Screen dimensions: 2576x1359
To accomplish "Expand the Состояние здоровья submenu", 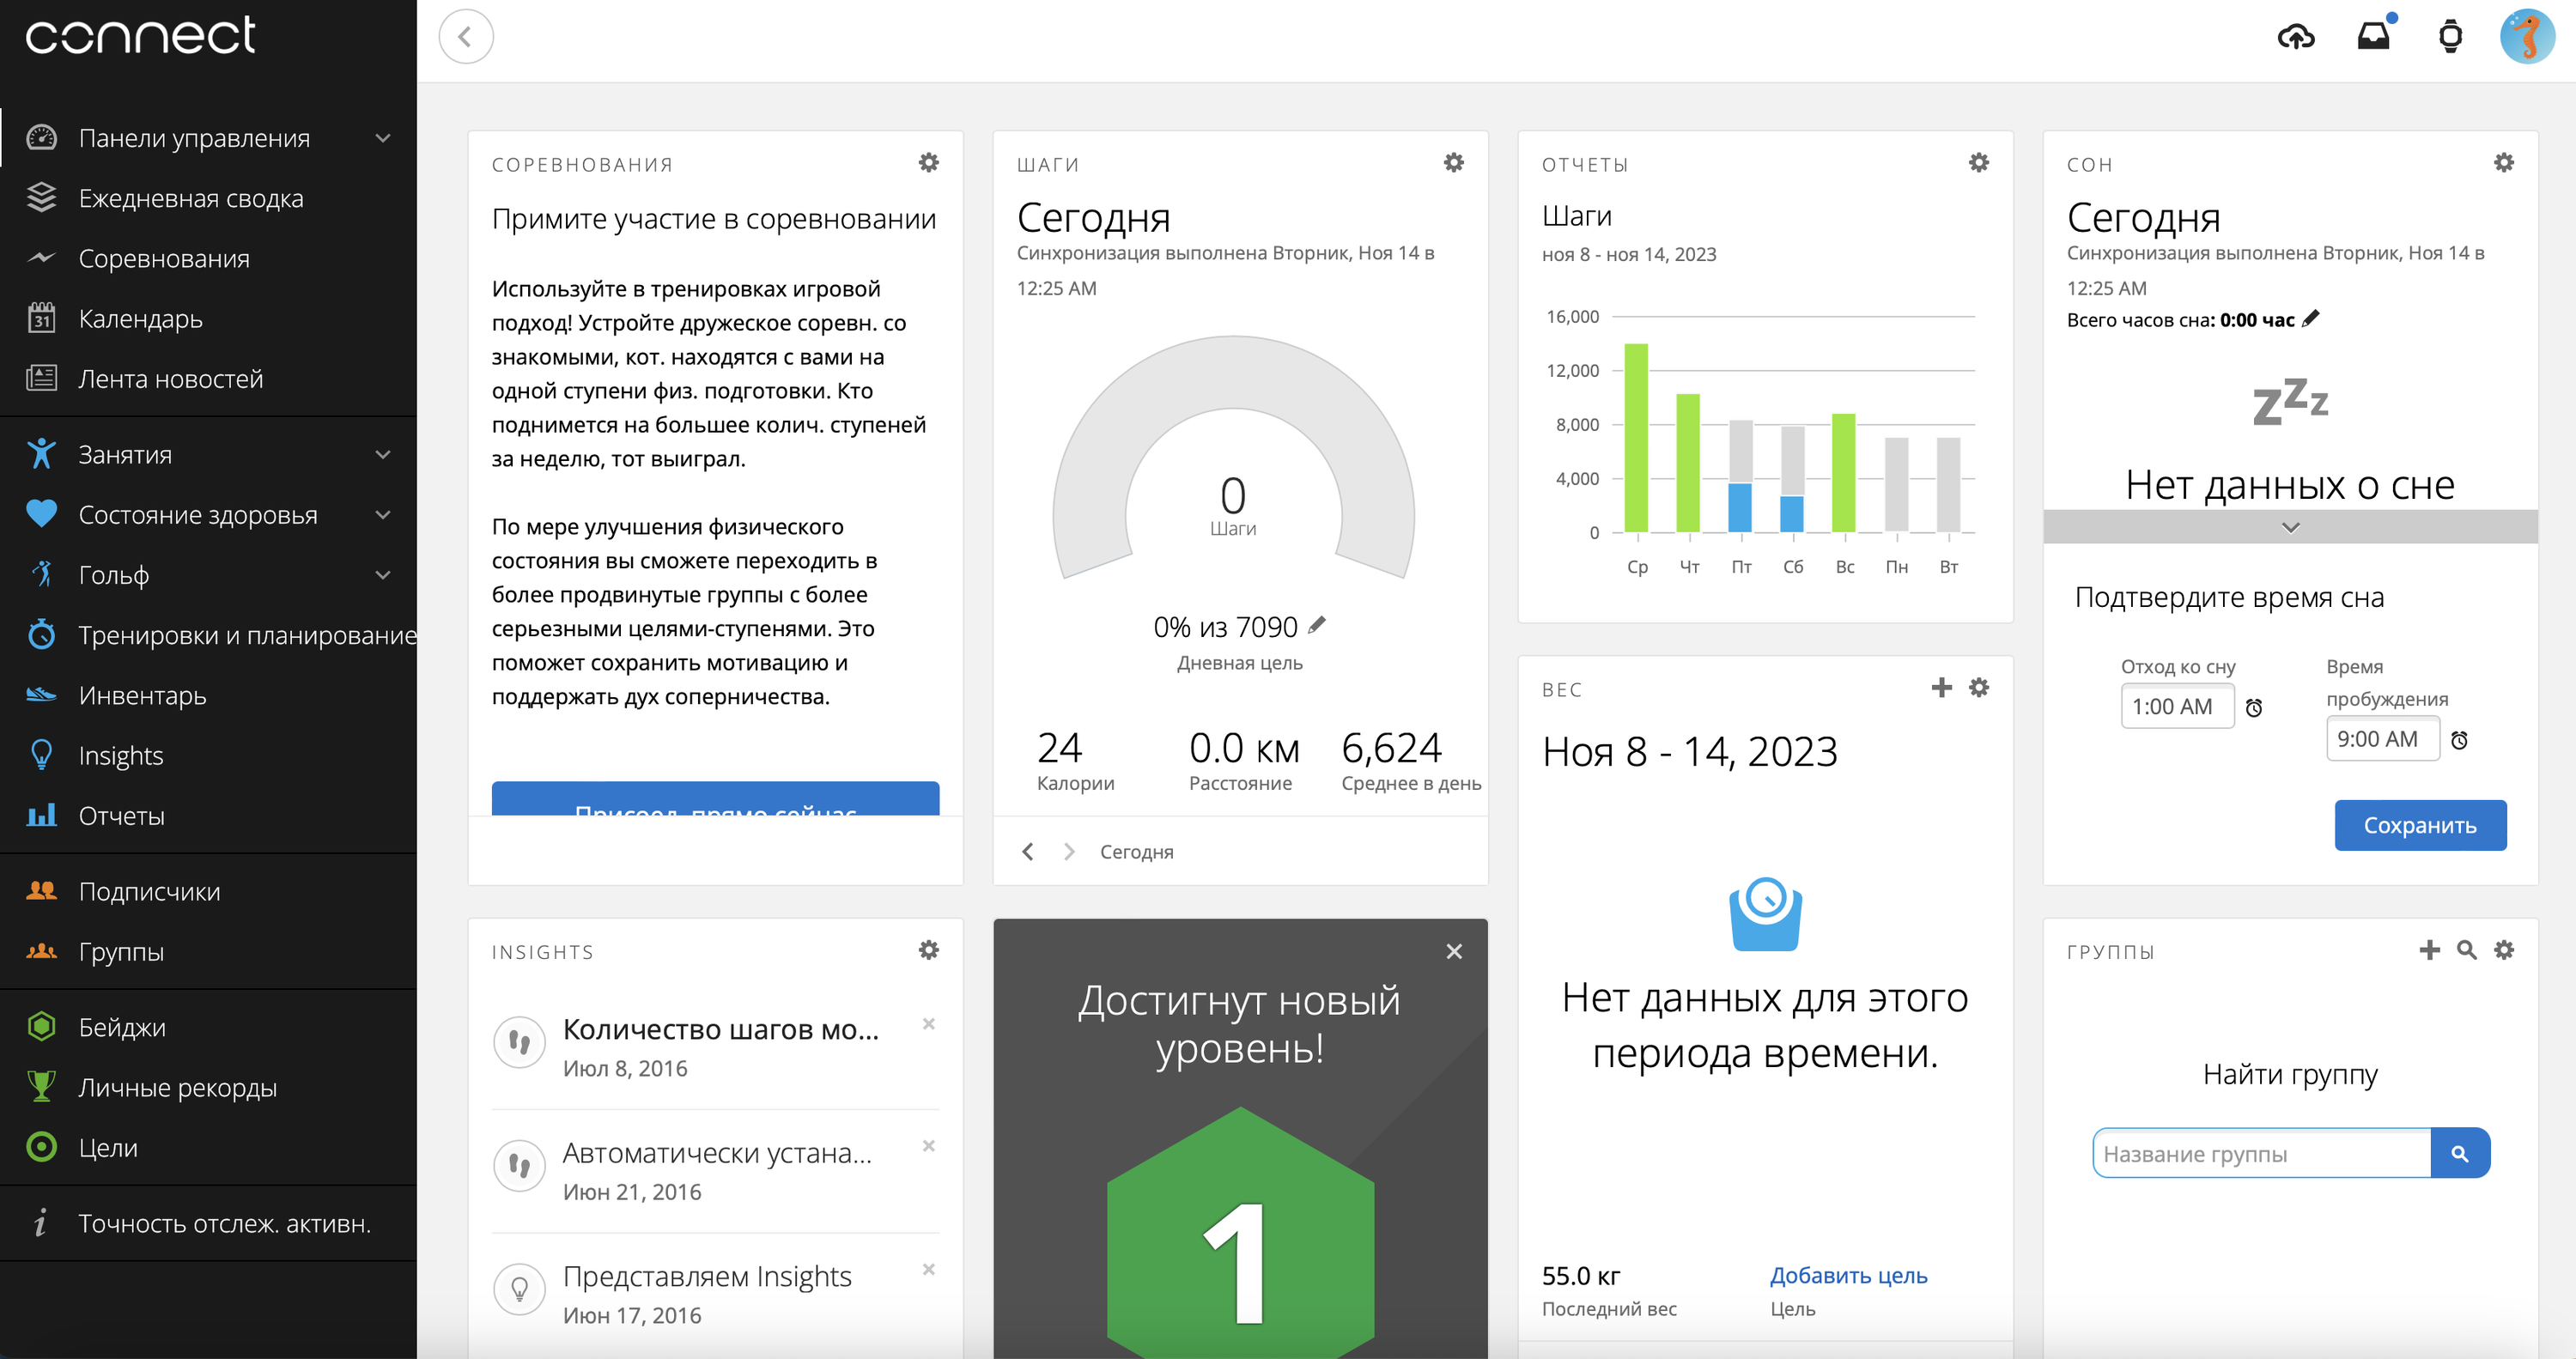I will 382,515.
